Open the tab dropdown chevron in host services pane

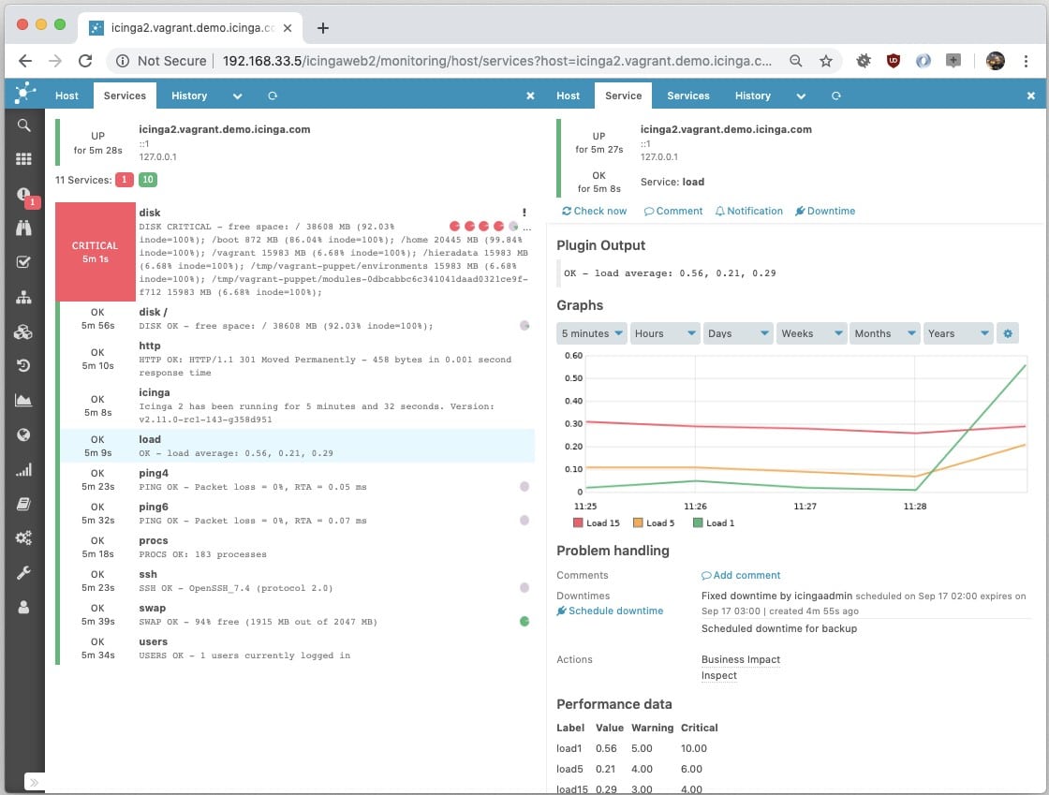click(x=237, y=96)
